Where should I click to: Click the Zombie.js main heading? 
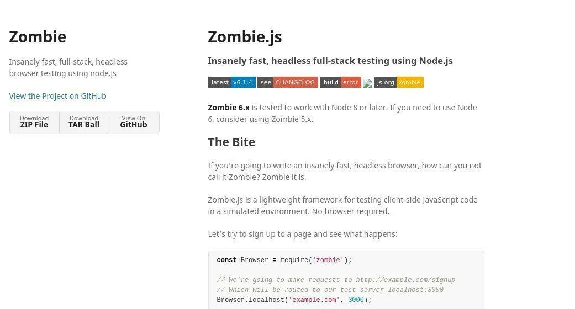click(x=245, y=37)
